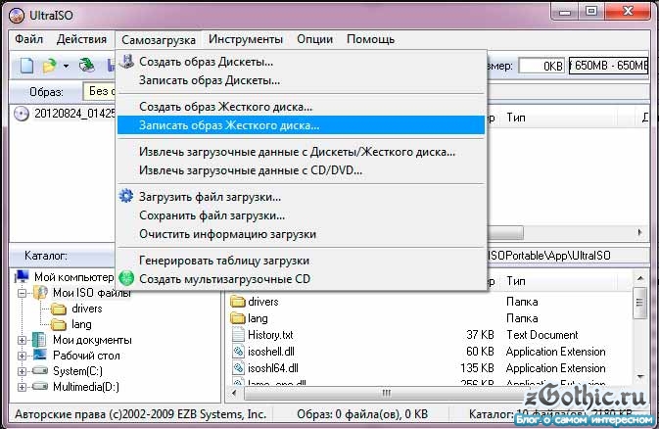Open the dropdown arrow beside Open icon
Image resolution: width=659 pixels, height=429 pixels.
click(x=66, y=66)
